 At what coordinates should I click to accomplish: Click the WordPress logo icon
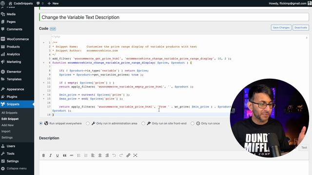point(3,3)
